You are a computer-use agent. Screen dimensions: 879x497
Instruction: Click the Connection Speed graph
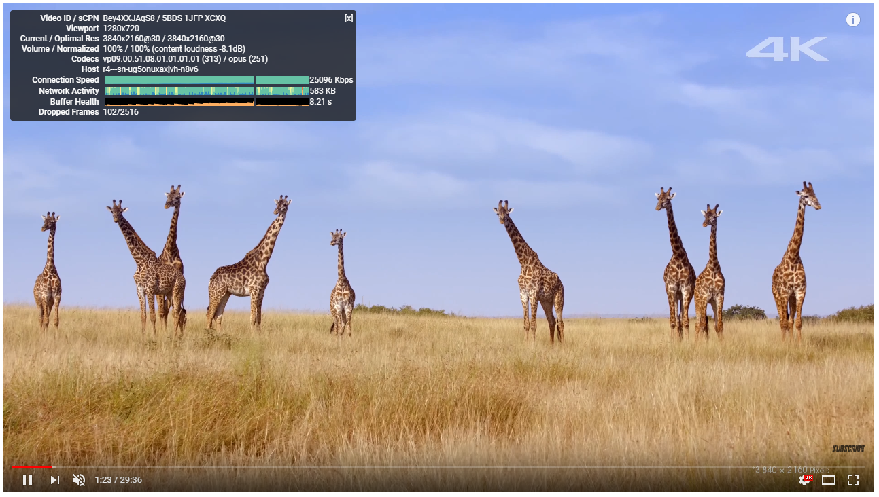206,80
